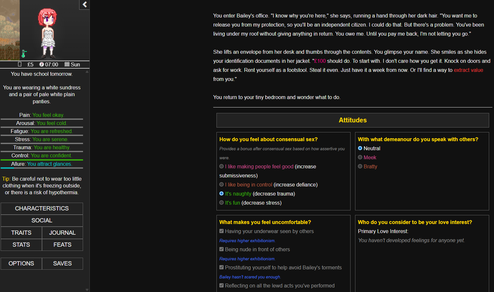Choose the Bratty demeanour
The image size is (494, 292).
point(360,166)
